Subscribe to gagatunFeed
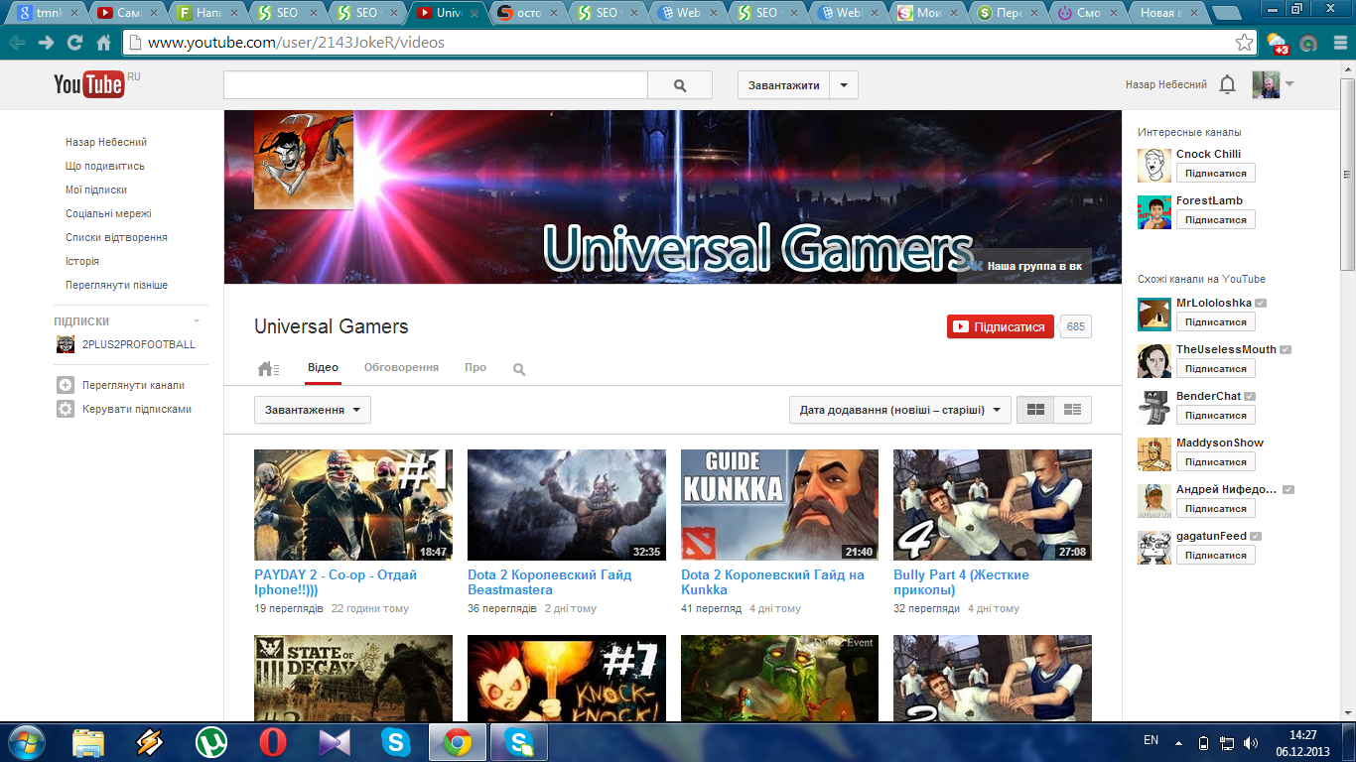Screen dimensions: 1356x762 point(1216,555)
